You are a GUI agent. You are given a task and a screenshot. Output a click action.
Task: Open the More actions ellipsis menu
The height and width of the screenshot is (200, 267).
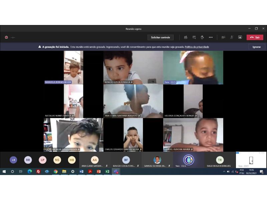(211, 37)
